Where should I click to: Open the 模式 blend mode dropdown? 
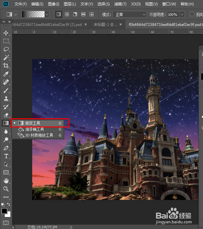click(129, 15)
